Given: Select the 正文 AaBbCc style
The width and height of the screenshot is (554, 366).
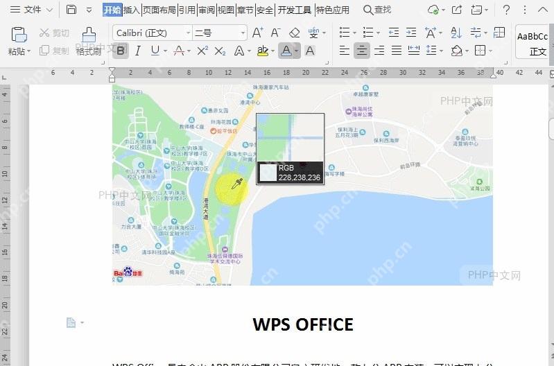Looking at the screenshot, I should [532, 42].
